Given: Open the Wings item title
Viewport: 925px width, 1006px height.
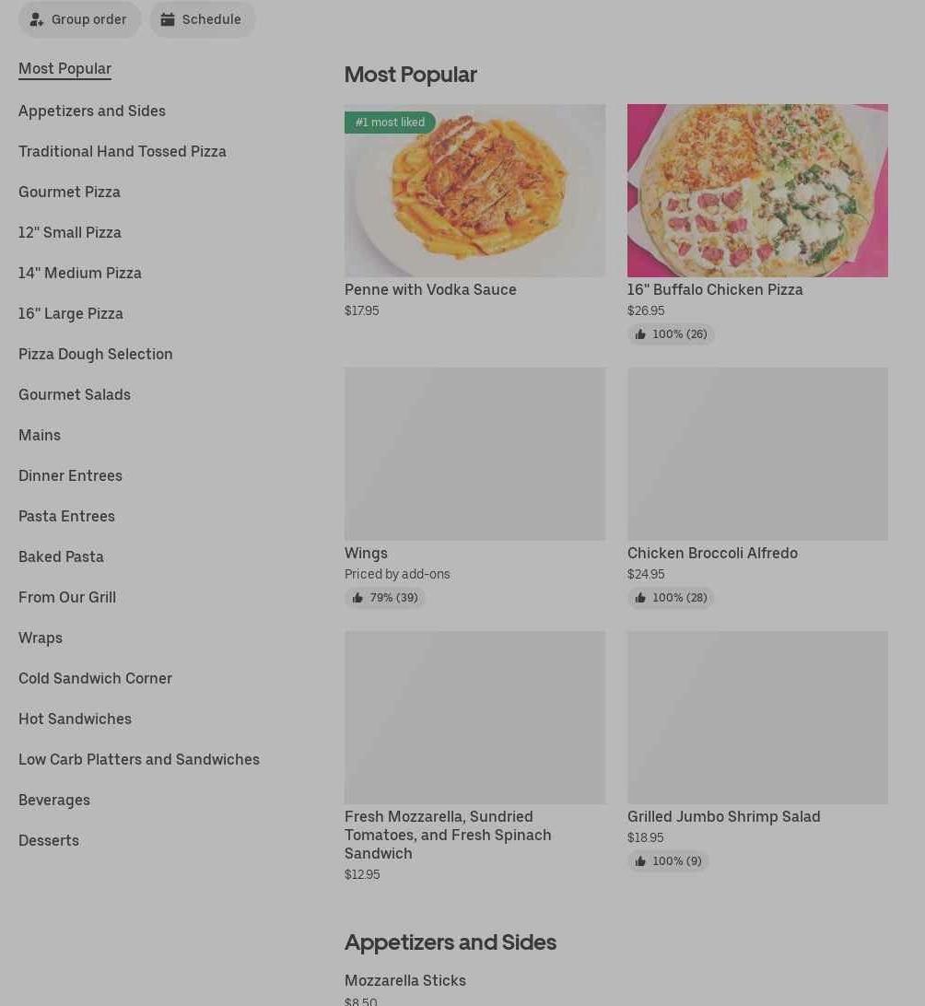Looking at the screenshot, I should pyautogui.click(x=366, y=553).
